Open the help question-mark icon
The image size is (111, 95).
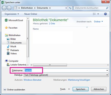tap(105, 14)
